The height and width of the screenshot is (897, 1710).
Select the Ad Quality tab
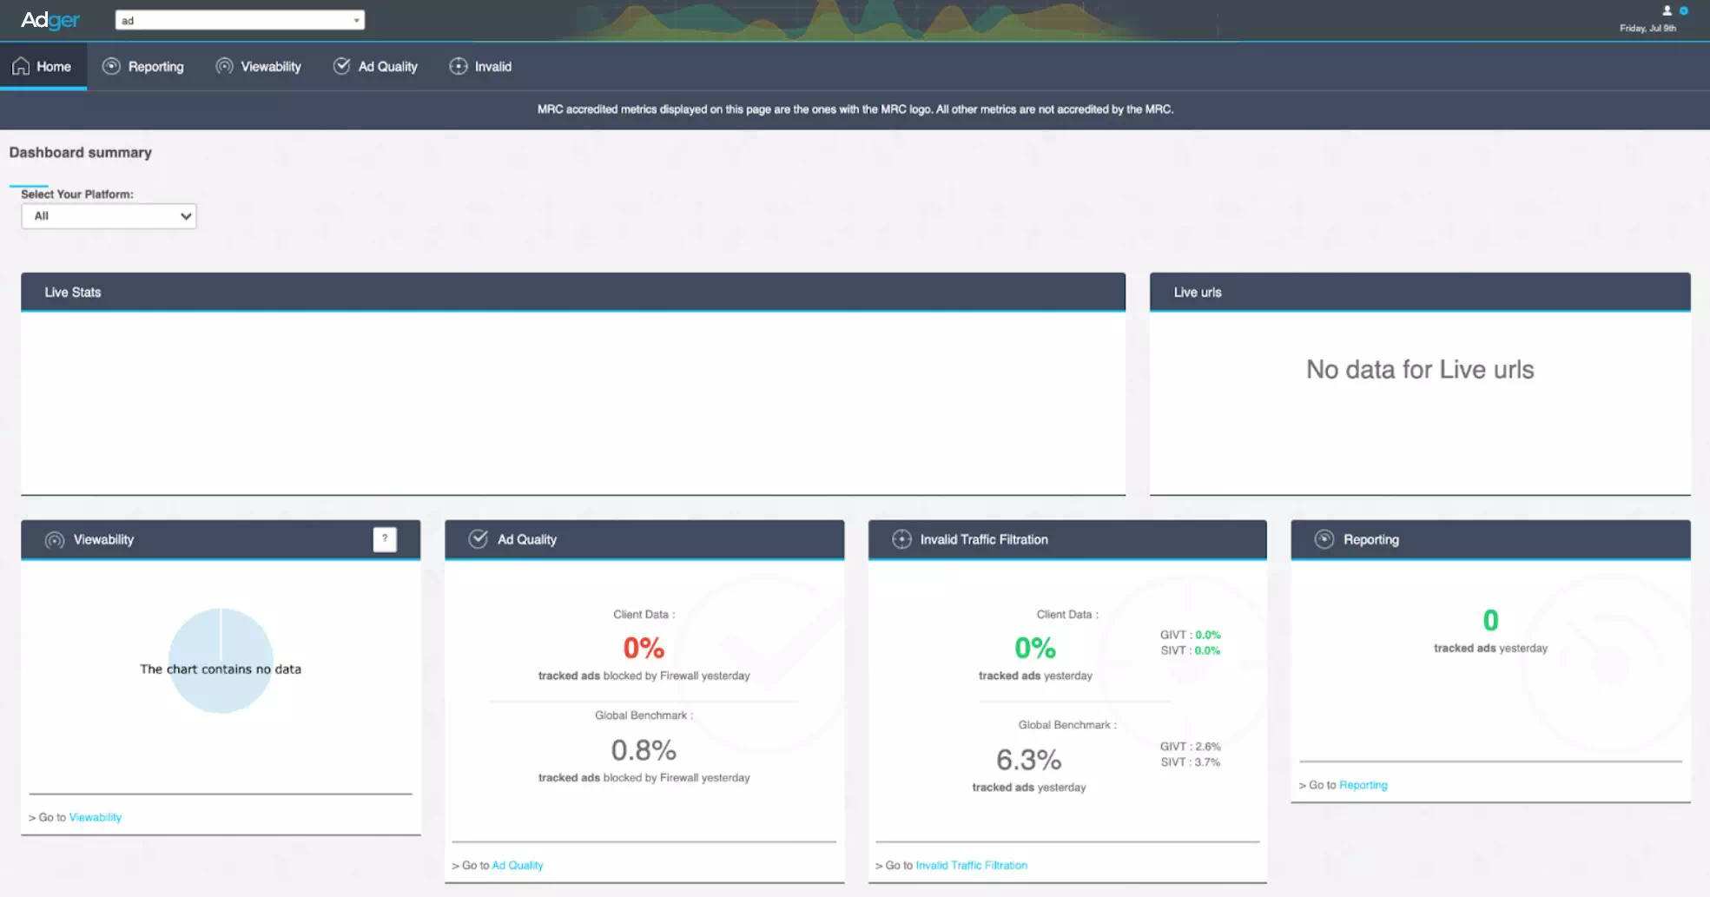375,66
